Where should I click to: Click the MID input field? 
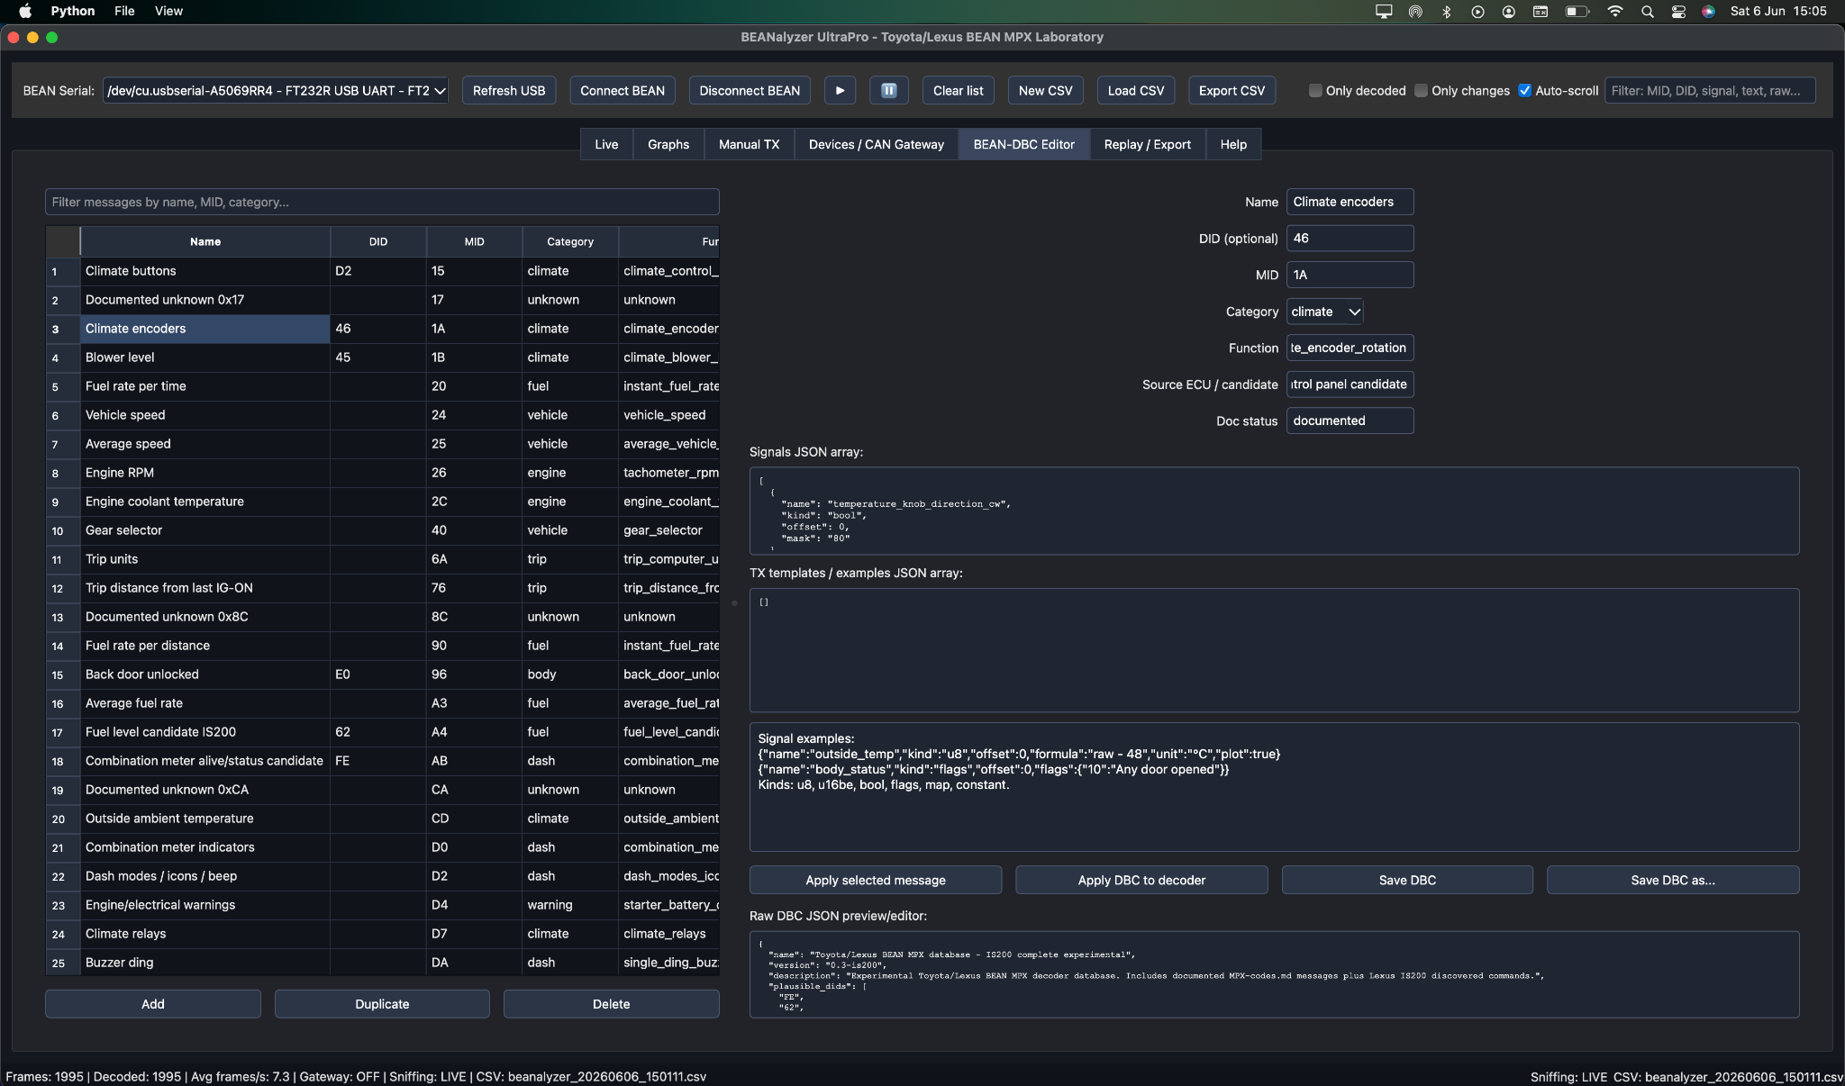pyautogui.click(x=1350, y=275)
